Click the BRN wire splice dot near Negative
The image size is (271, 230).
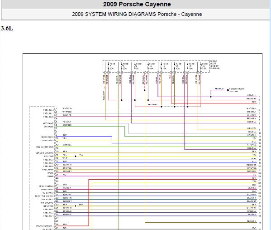76,206
